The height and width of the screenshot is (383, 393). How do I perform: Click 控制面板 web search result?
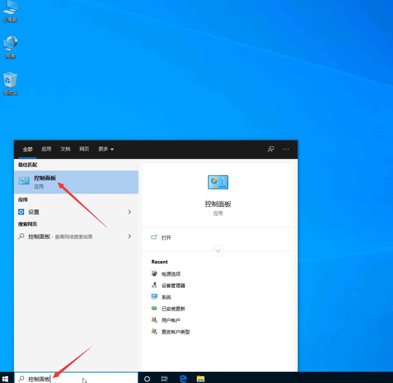(x=76, y=236)
